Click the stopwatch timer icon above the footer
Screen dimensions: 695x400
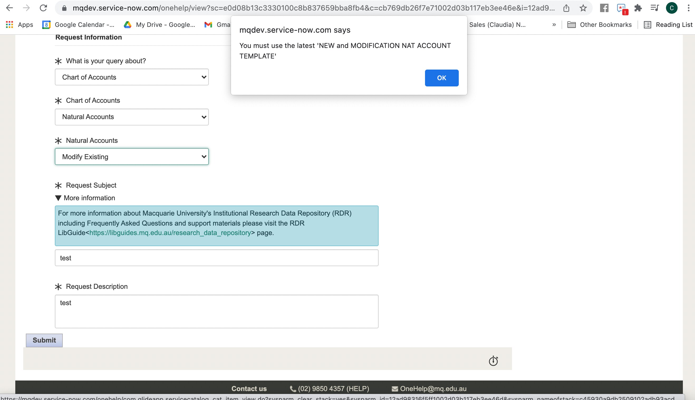coord(494,361)
